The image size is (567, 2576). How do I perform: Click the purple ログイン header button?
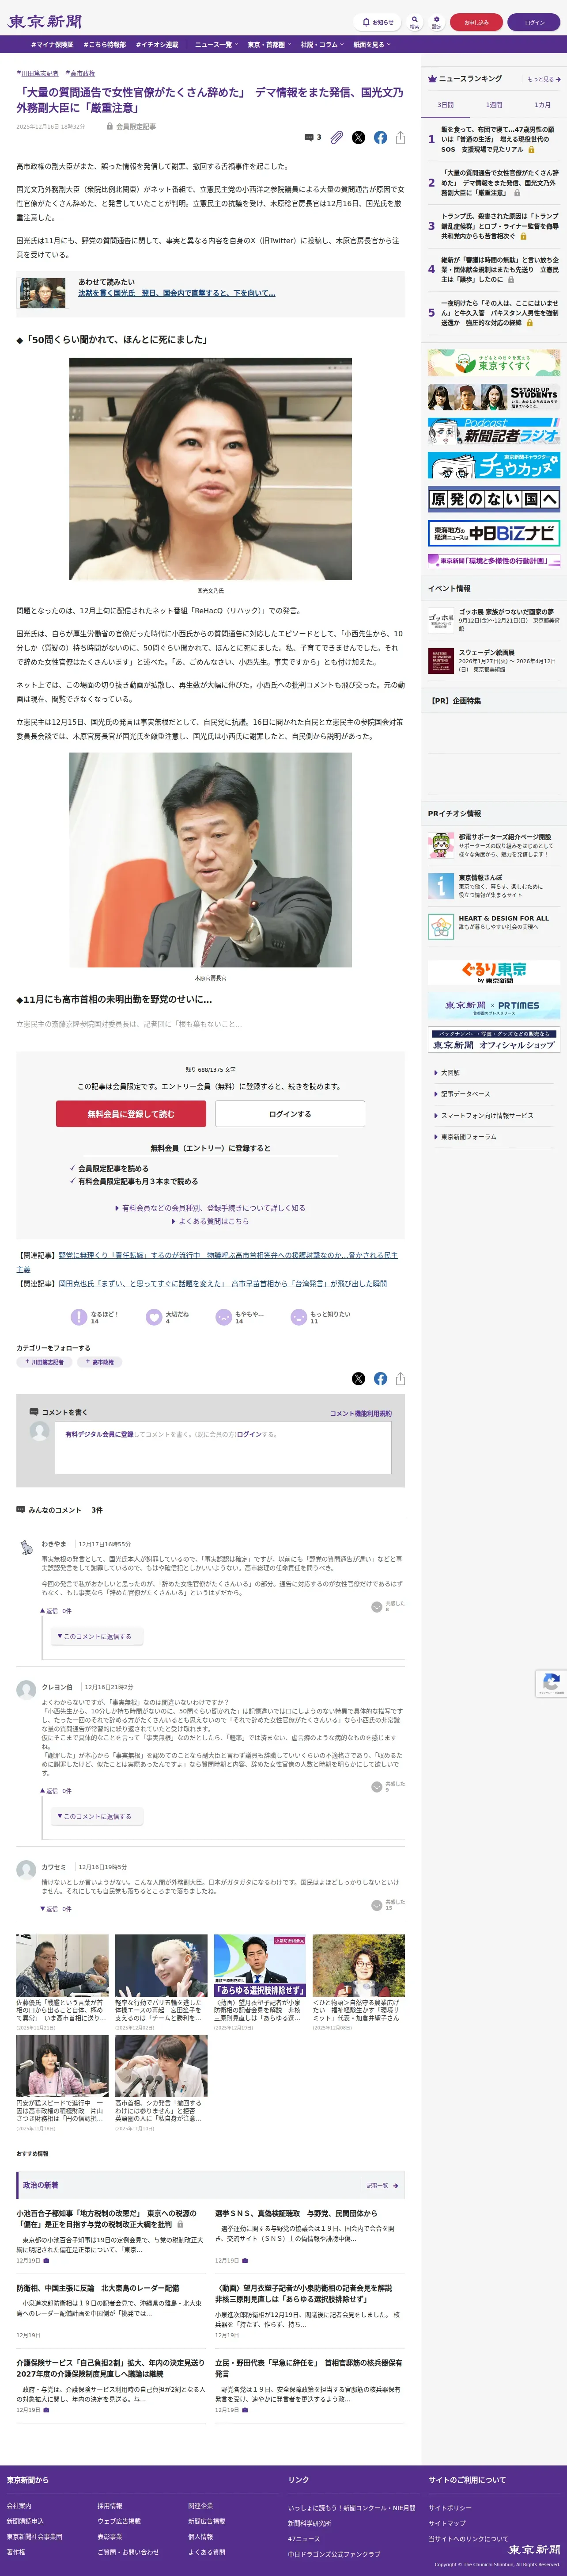[534, 22]
